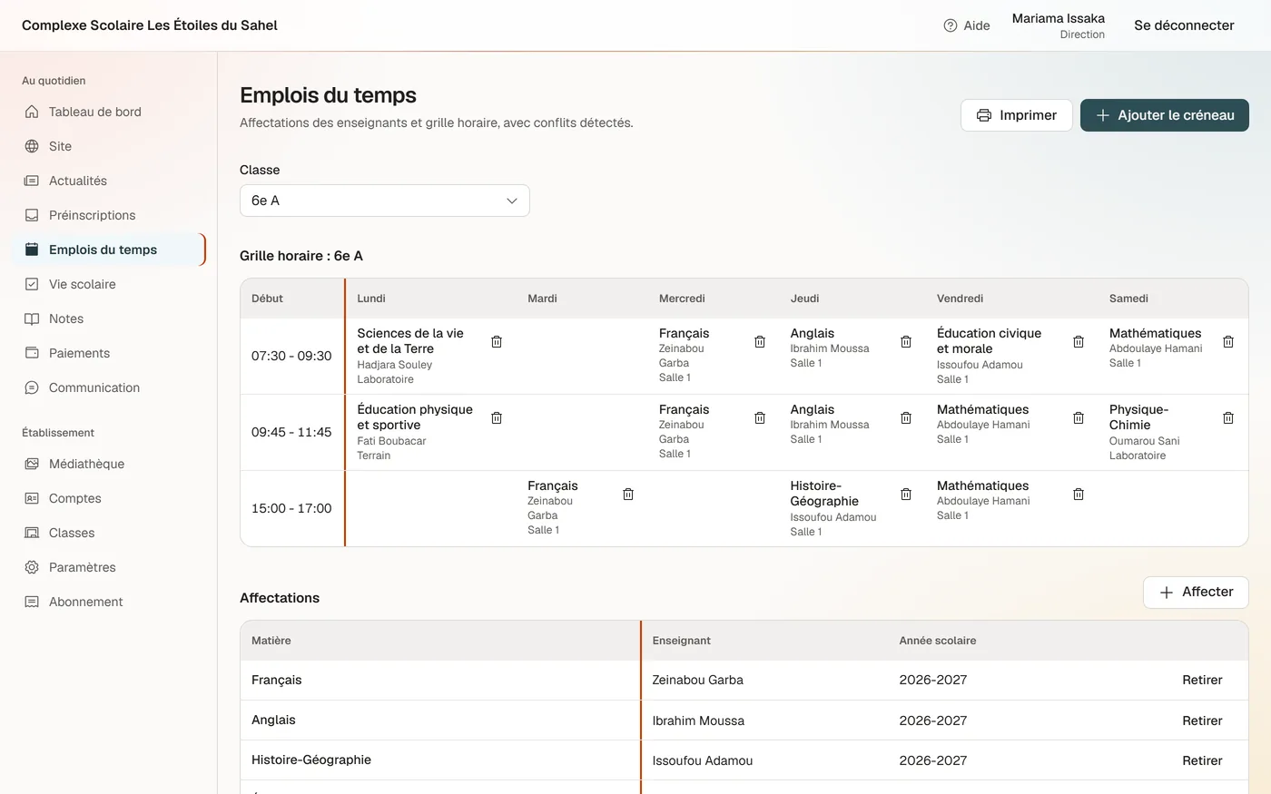Delete Friday 09:45 Mathématiques slot
Image resolution: width=1271 pixels, height=794 pixels.
pos(1079,418)
